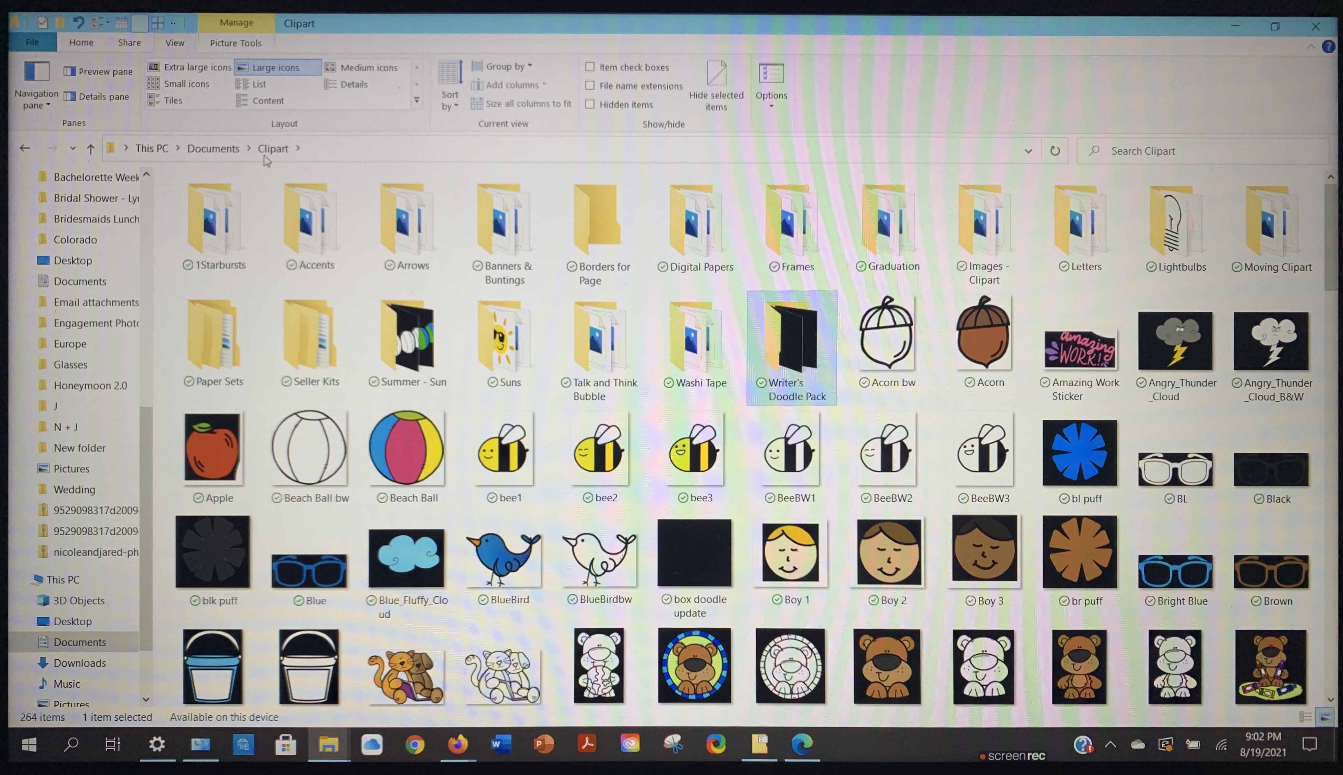This screenshot has width=1343, height=775.
Task: Click the Back navigation arrow
Action: [x=25, y=149]
